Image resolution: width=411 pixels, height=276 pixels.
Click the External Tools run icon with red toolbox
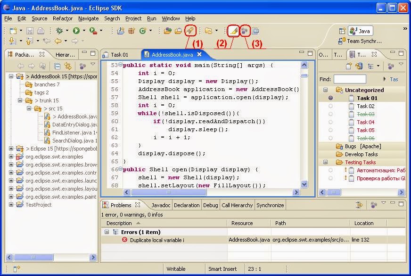(93, 31)
